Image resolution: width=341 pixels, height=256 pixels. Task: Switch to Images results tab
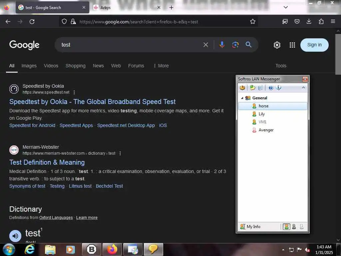(x=29, y=66)
